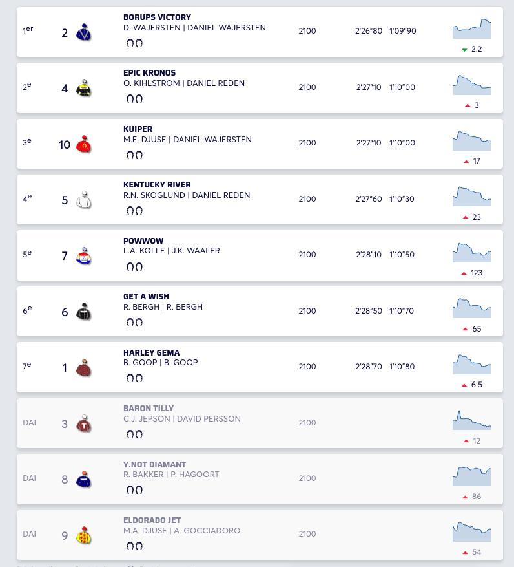Image resolution: width=514 pixels, height=567 pixels.
Task: Click horseshoe icons under Borups Victory
Action: pyautogui.click(x=135, y=43)
